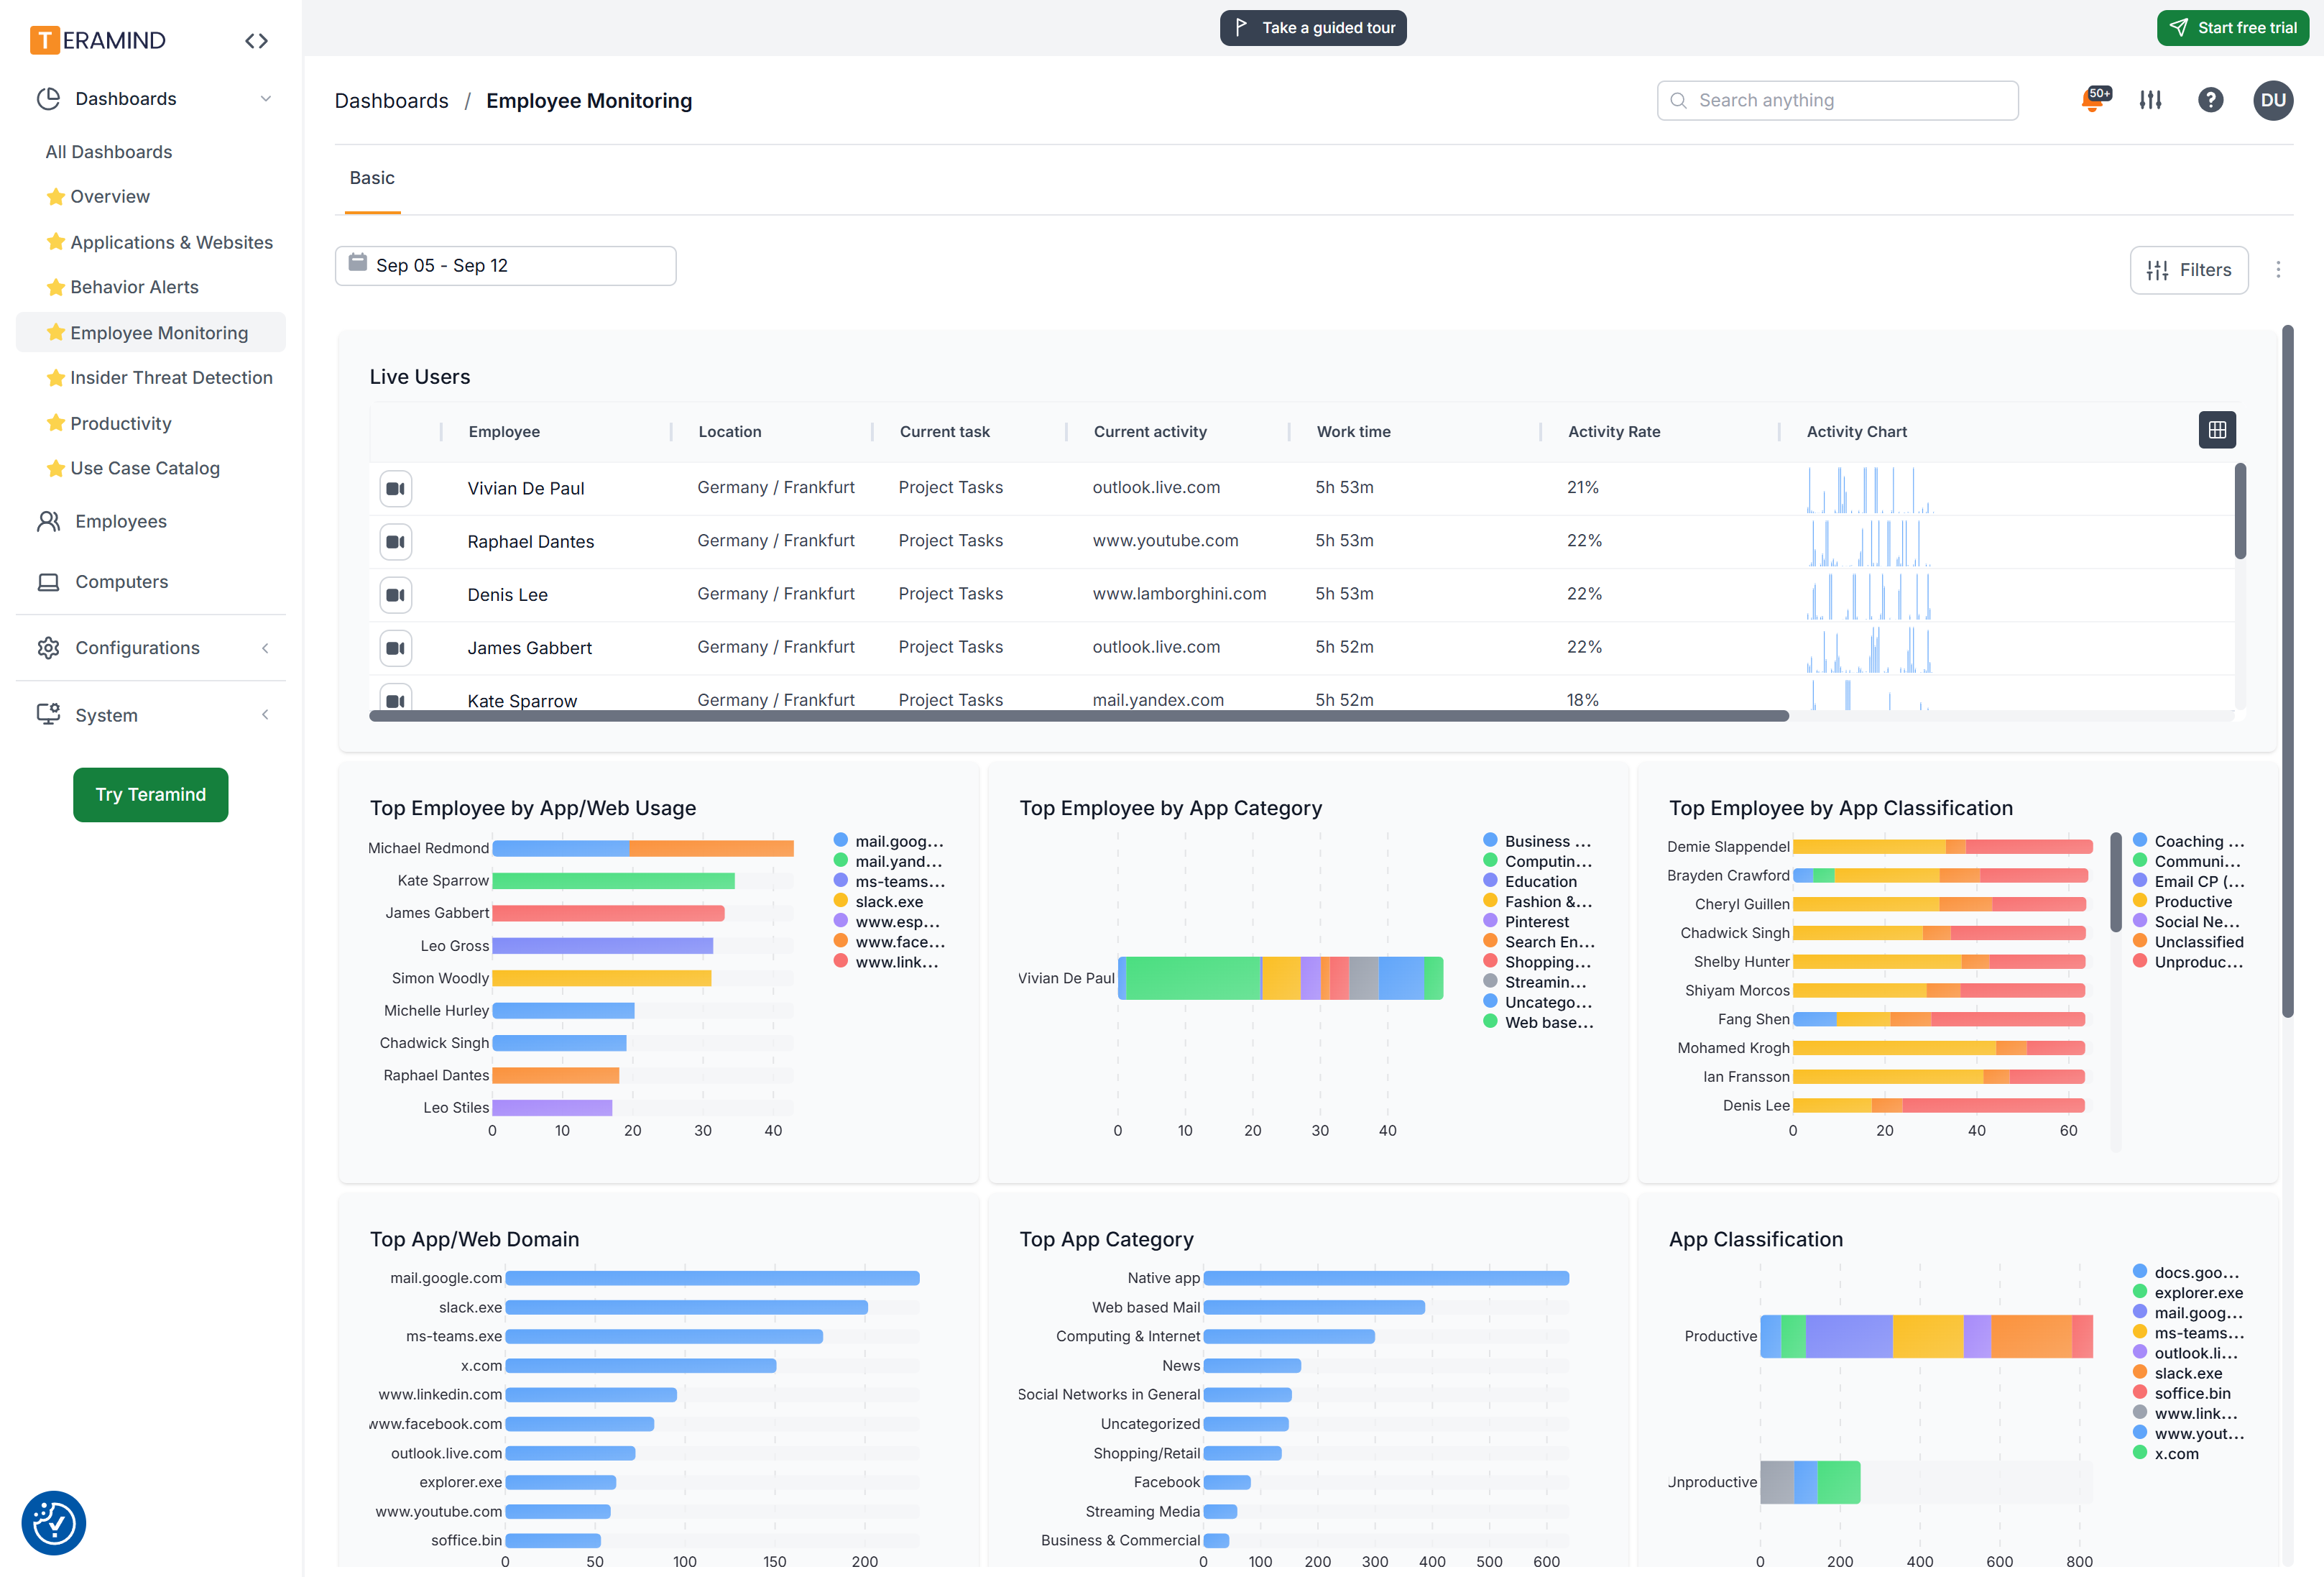Toggle Education legend in App Category chart
The image size is (2324, 1577).
tap(1529, 881)
